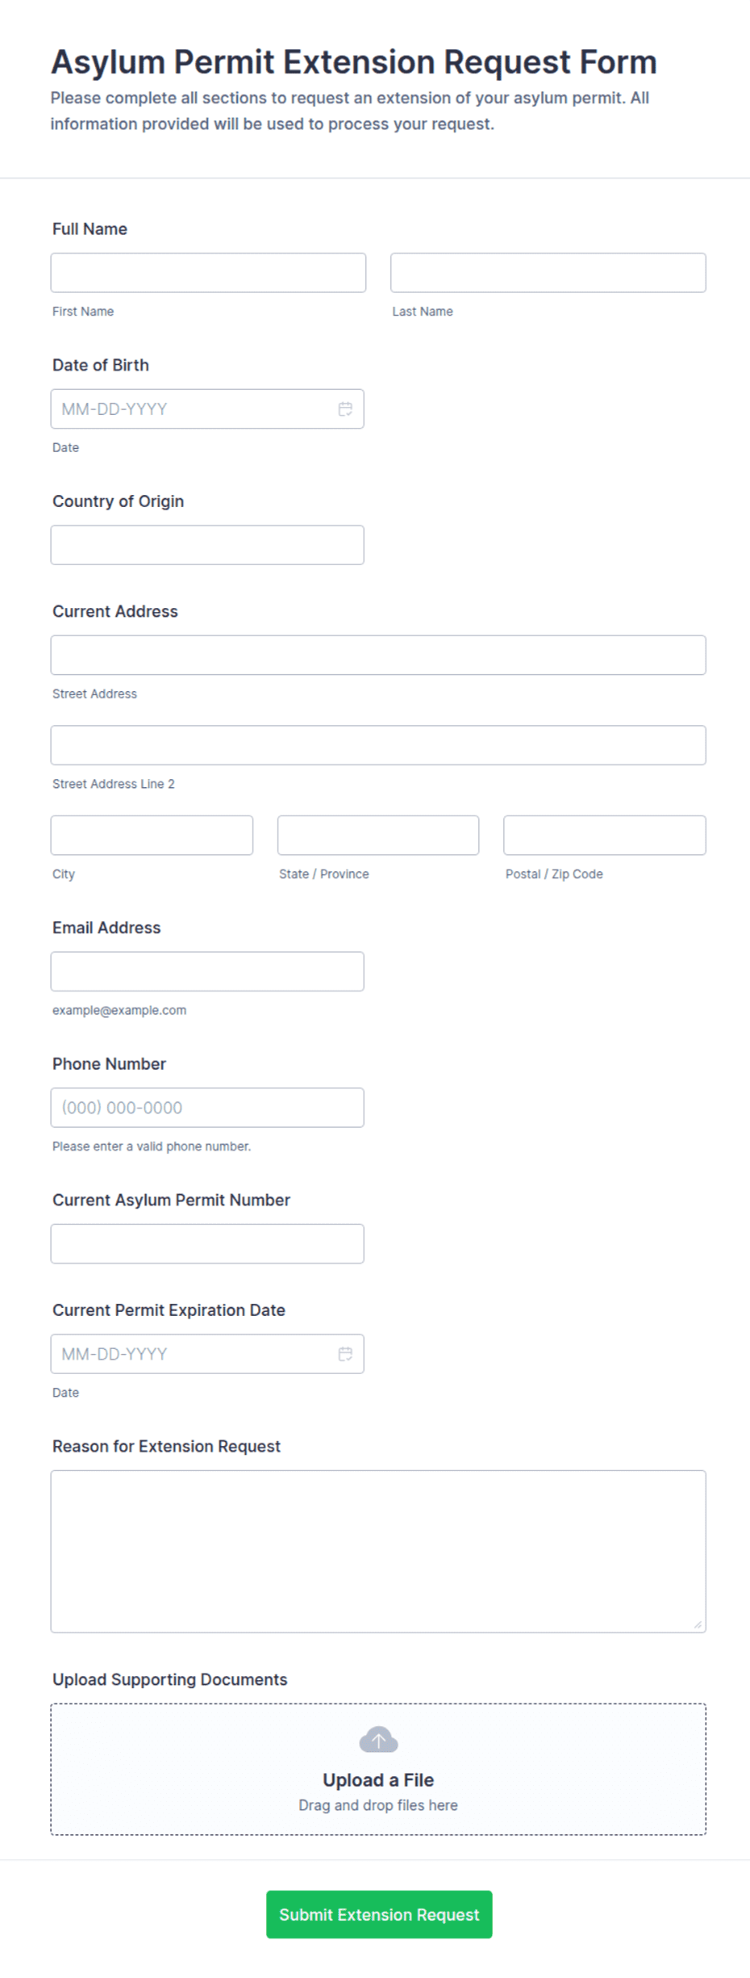Click the First Name input field
This screenshot has height=1978, width=750.
point(208,273)
